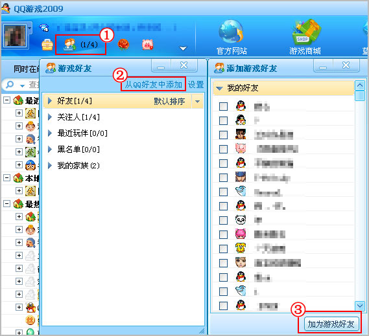Click the toolbox briefcase icon
This screenshot has width=369, height=336.
pyautogui.click(x=47, y=45)
